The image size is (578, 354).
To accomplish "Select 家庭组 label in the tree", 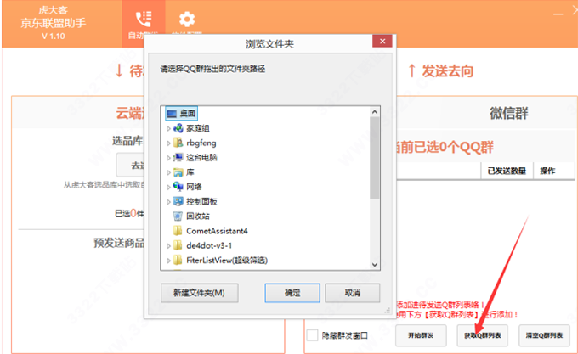I will (197, 128).
